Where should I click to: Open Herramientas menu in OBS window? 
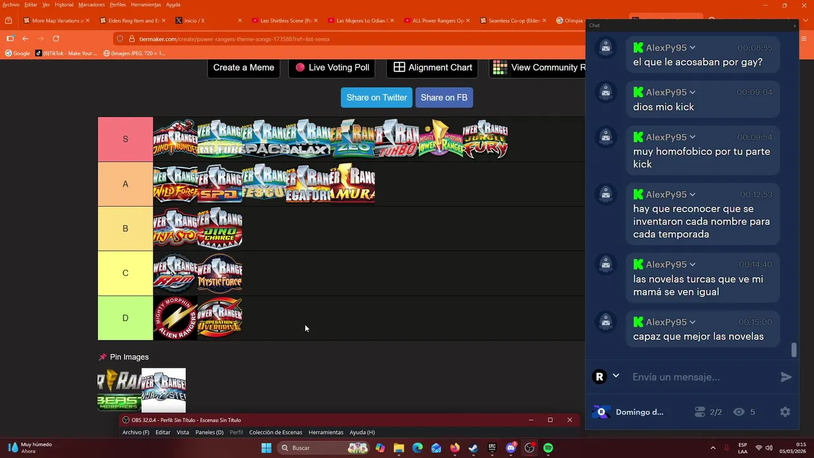[326, 433]
